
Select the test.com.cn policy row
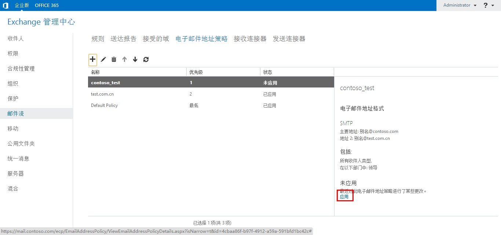pyautogui.click(x=211, y=94)
